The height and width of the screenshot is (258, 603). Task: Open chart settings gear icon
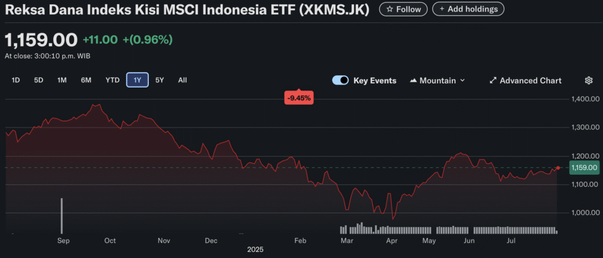click(x=588, y=81)
